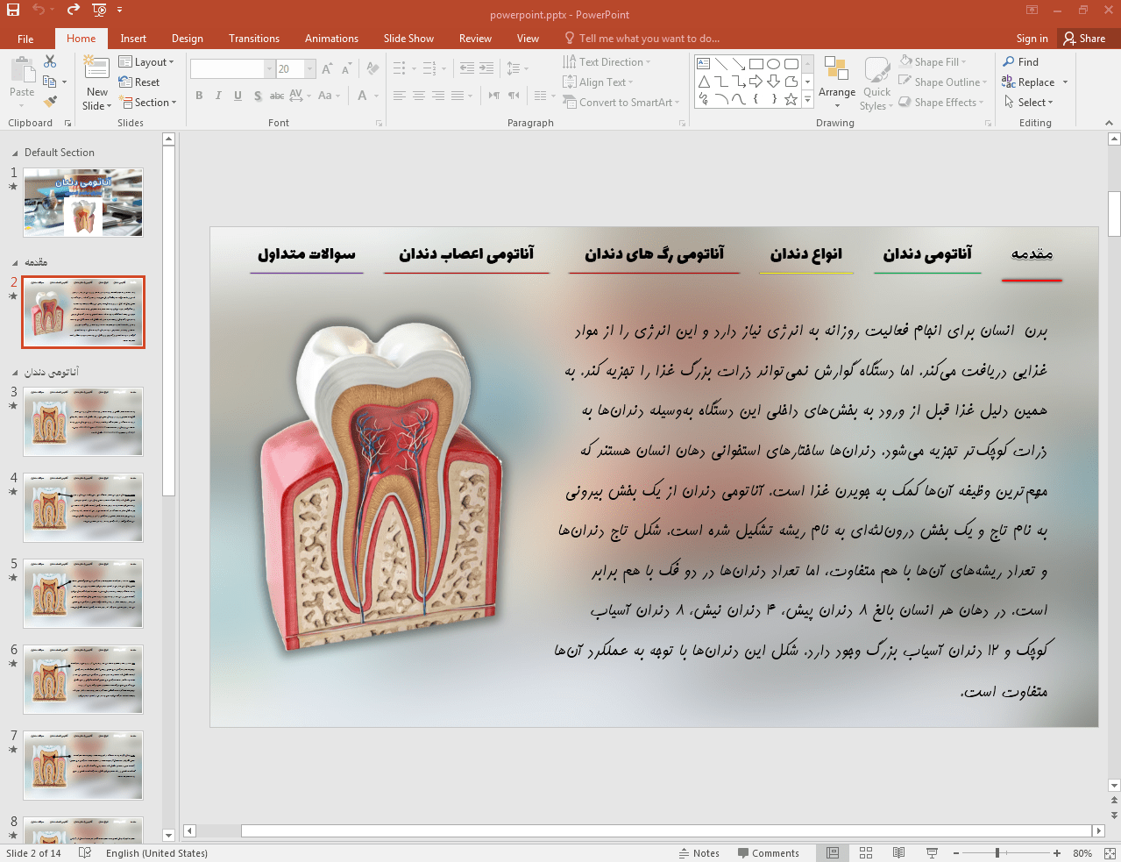This screenshot has width=1121, height=862.
Task: Collapse the Default Section group
Action: pyautogui.click(x=15, y=153)
